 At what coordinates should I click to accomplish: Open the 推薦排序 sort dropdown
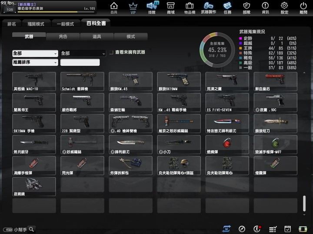click(x=35, y=62)
